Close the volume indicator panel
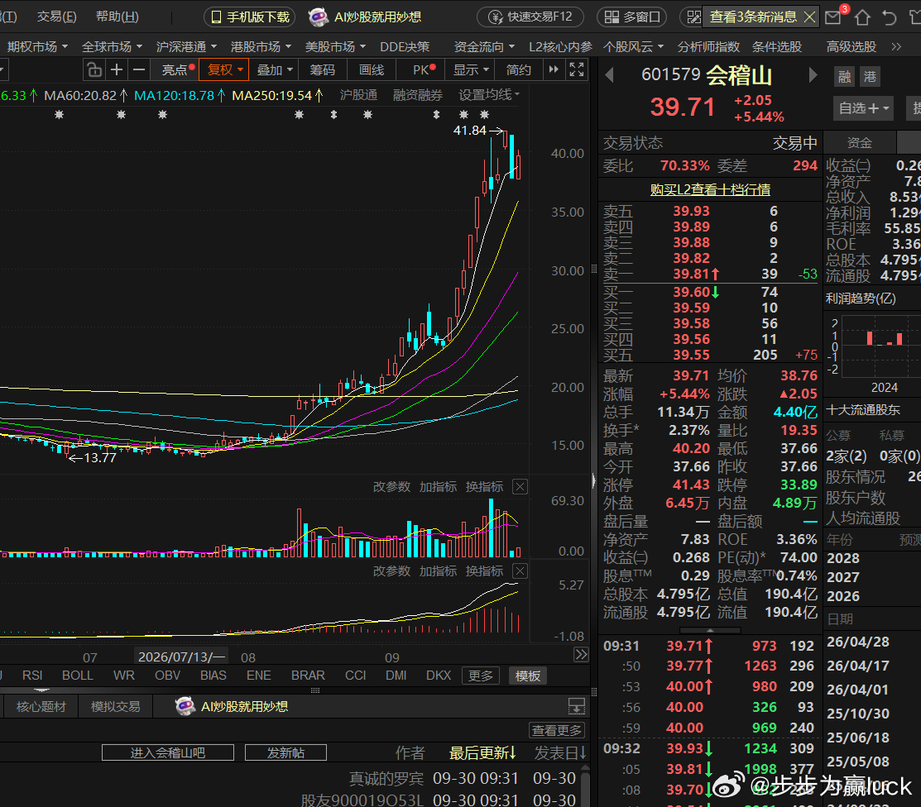 point(520,486)
